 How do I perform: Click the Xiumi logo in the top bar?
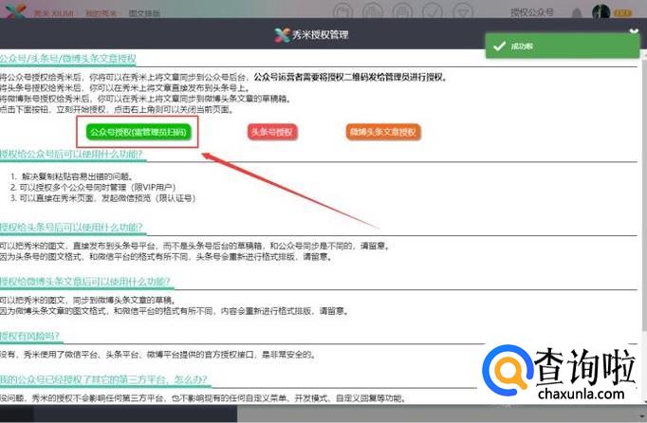pyautogui.click(x=16, y=11)
